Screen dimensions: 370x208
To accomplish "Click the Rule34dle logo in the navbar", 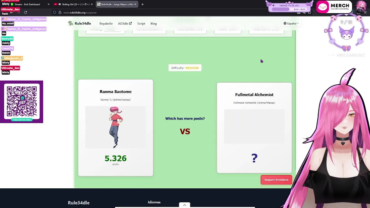I will click(79, 23).
